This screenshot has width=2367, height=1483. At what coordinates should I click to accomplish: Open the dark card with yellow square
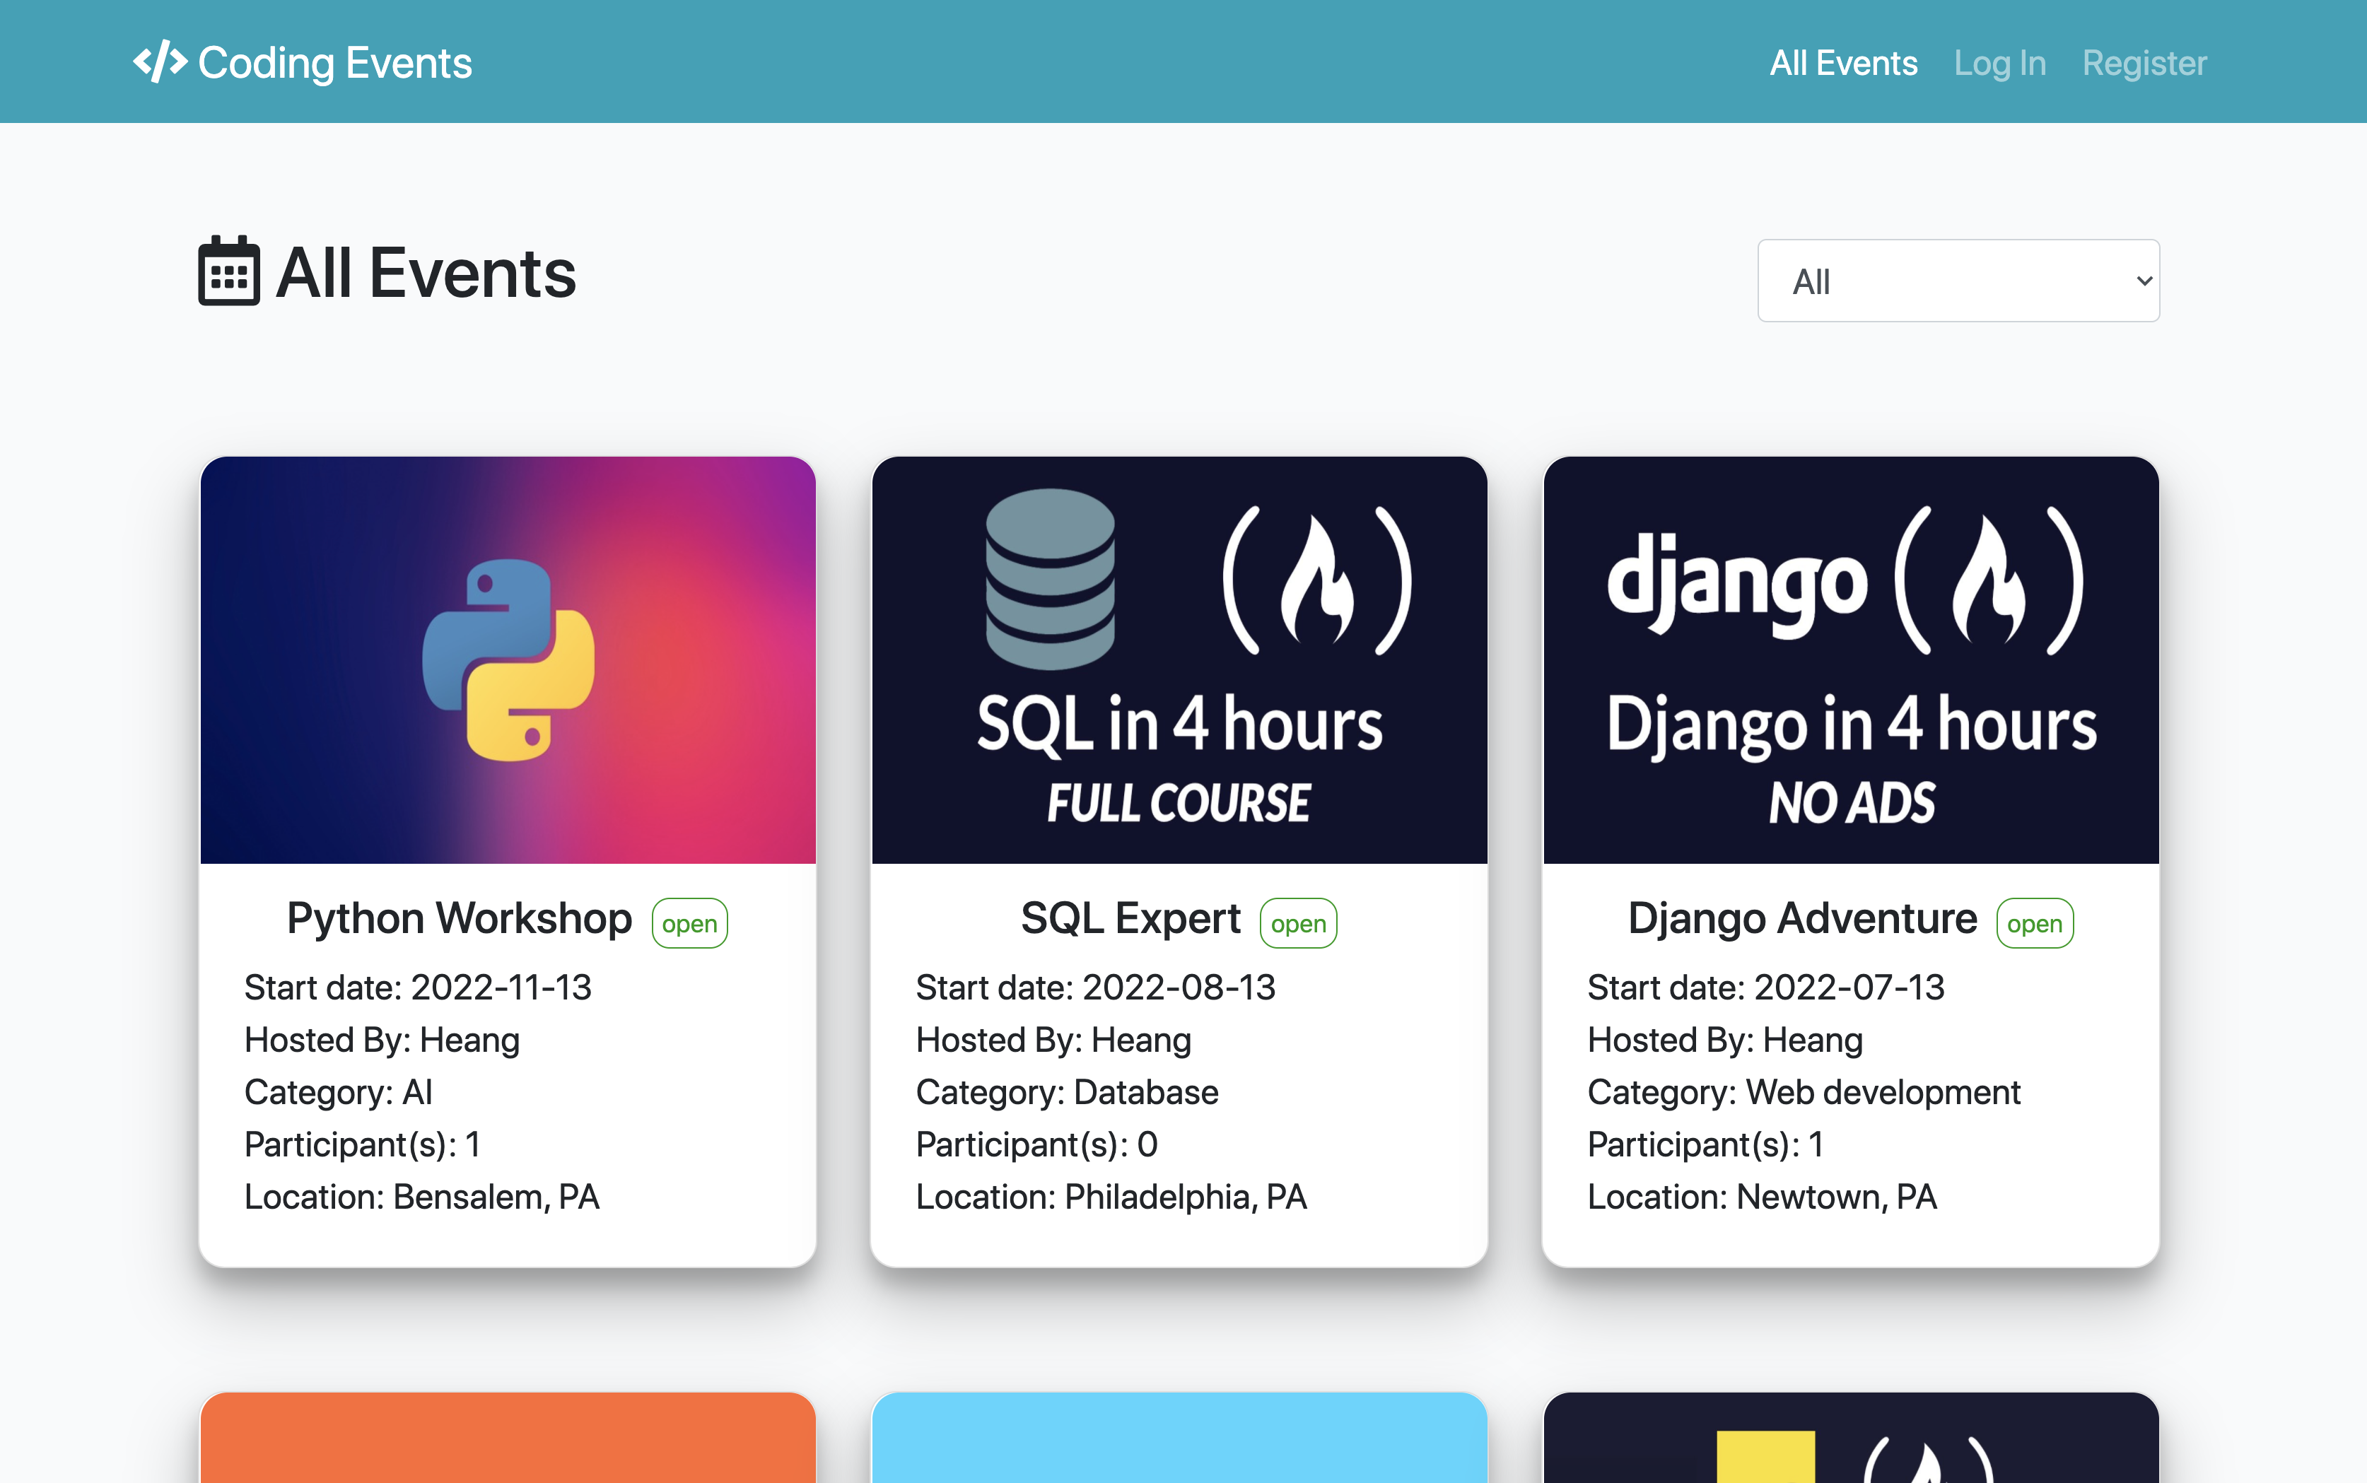[x=1851, y=1438]
